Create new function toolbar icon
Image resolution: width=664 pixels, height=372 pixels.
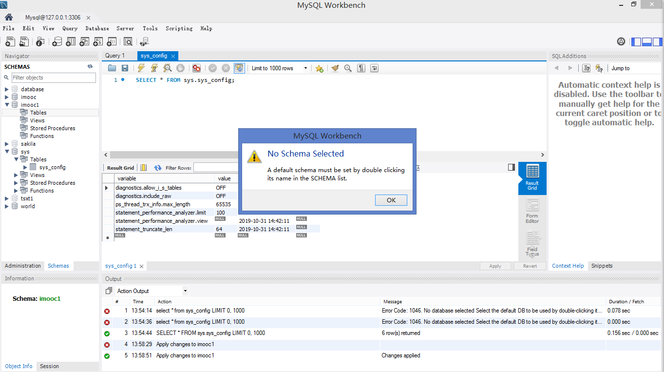tap(112, 42)
